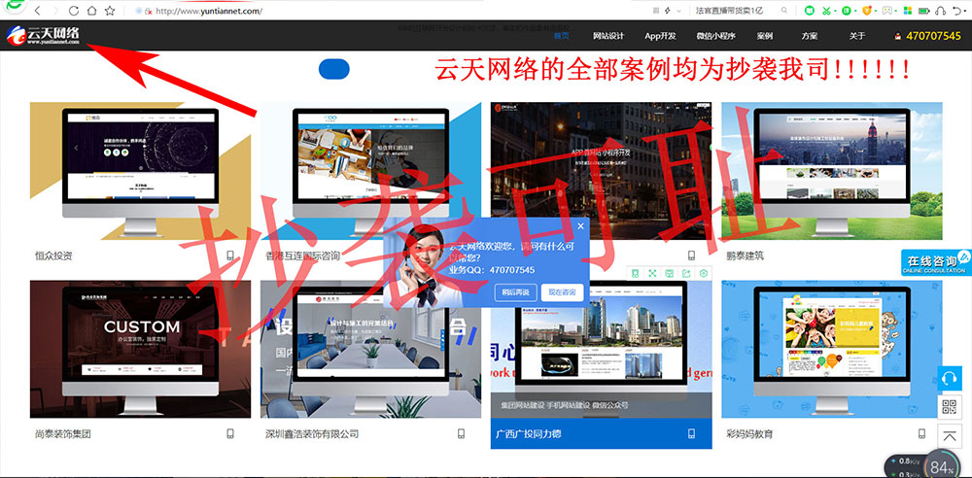Click the 鹏泰建筑 title text
972x478 pixels.
tap(746, 256)
